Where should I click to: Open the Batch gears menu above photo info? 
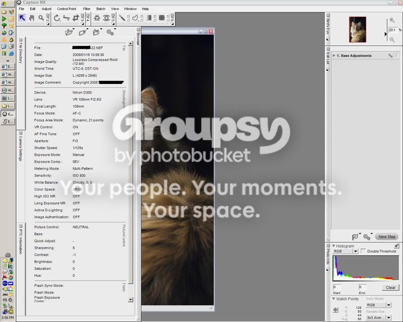click(110, 32)
